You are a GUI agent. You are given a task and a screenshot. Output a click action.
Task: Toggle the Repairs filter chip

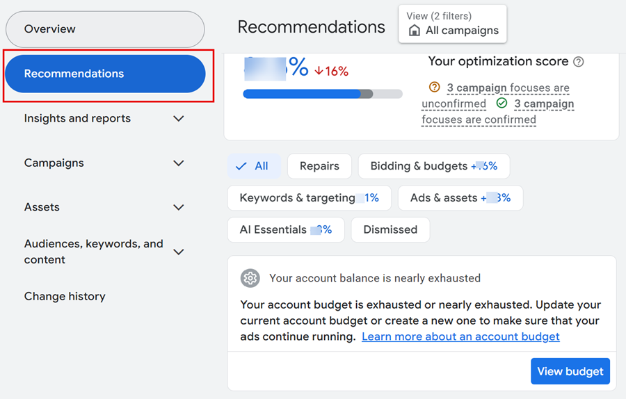pos(319,166)
